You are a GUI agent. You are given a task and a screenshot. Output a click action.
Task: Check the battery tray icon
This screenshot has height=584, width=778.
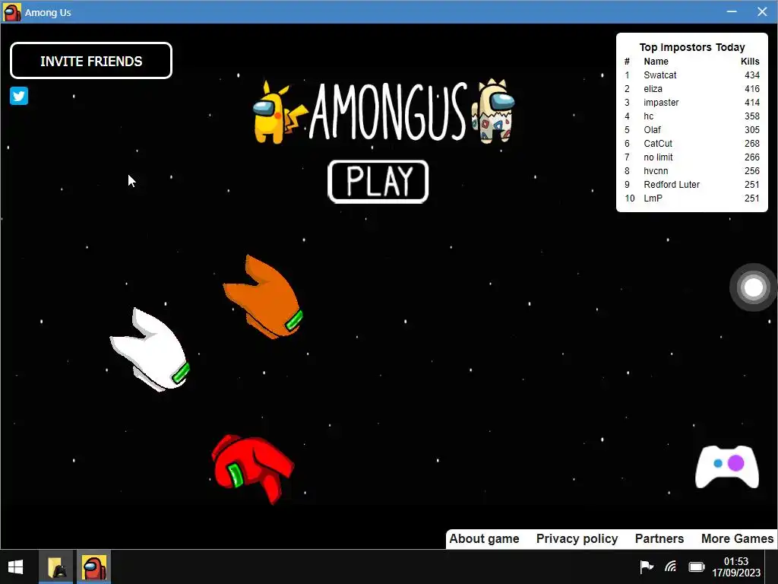(x=697, y=567)
